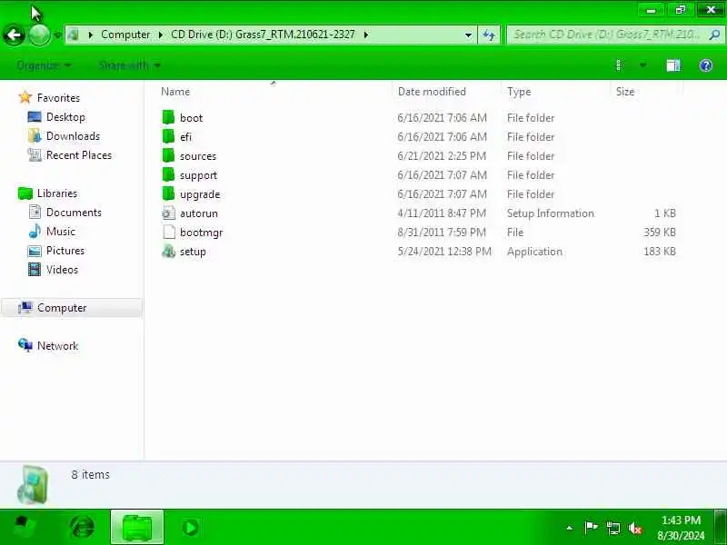Open the Organize menu
This screenshot has width=727, height=545.
tap(44, 65)
